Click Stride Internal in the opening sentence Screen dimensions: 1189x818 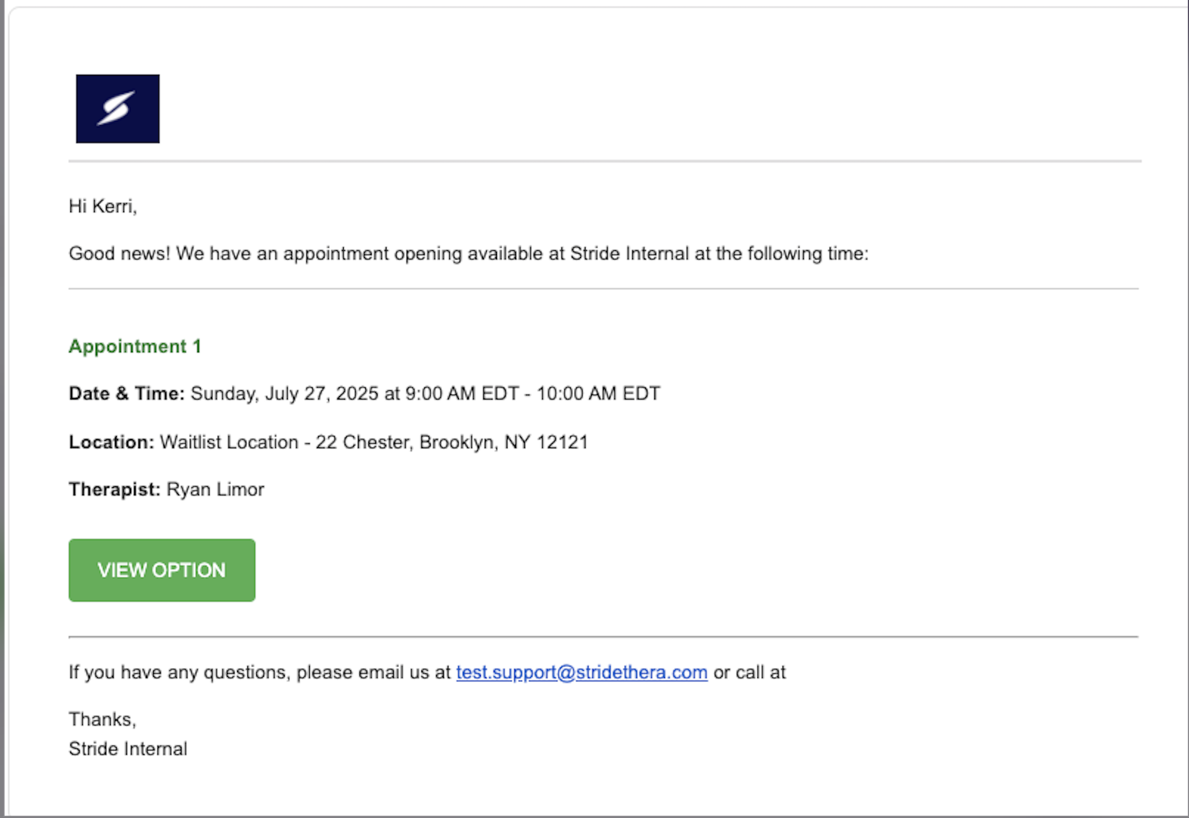coord(629,253)
